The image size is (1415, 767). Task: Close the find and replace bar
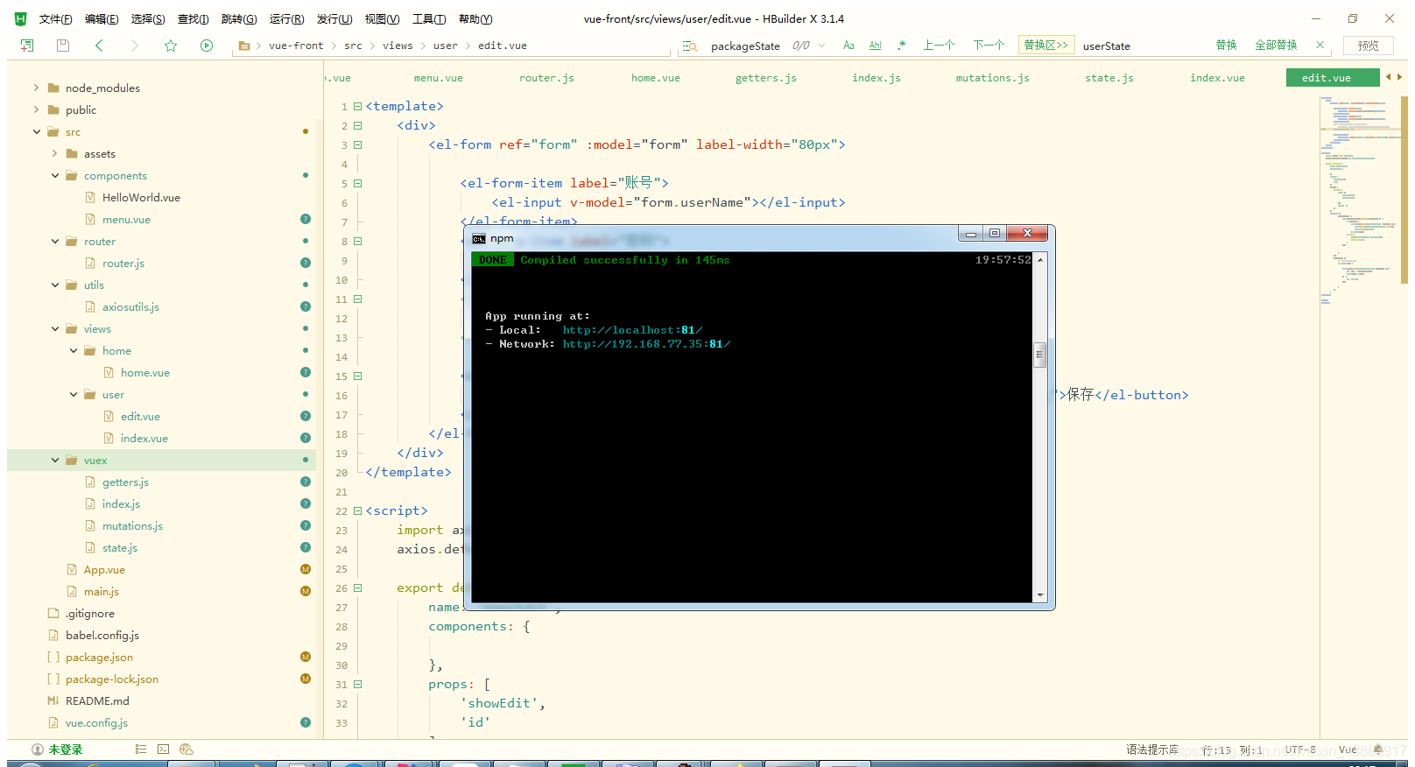pyautogui.click(x=1320, y=45)
